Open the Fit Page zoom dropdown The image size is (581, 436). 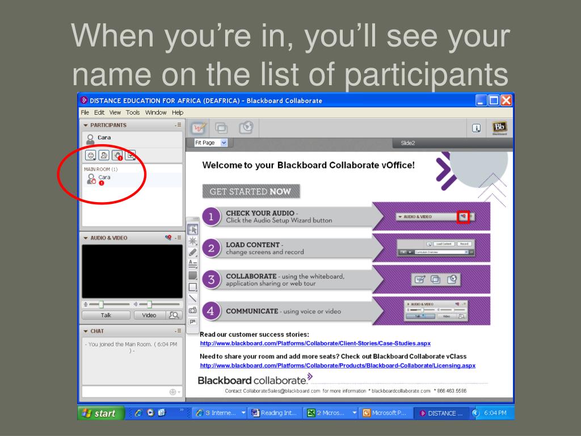(x=224, y=142)
